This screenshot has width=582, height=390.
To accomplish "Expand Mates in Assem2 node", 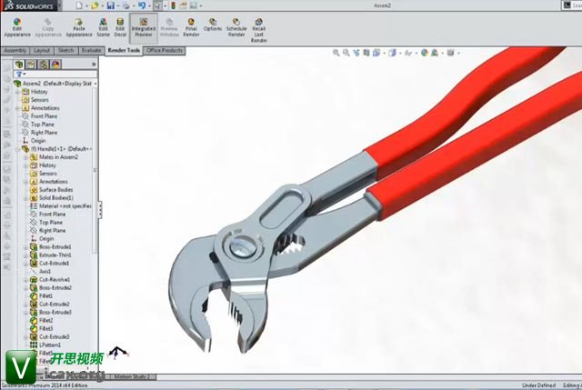I will coord(25,157).
